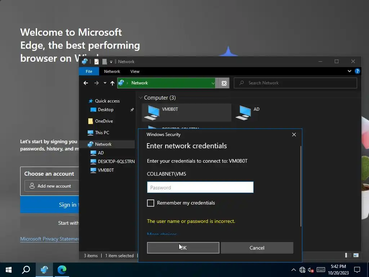369x277 pixels.
Task: Switch to large icons view
Action: coord(356,255)
